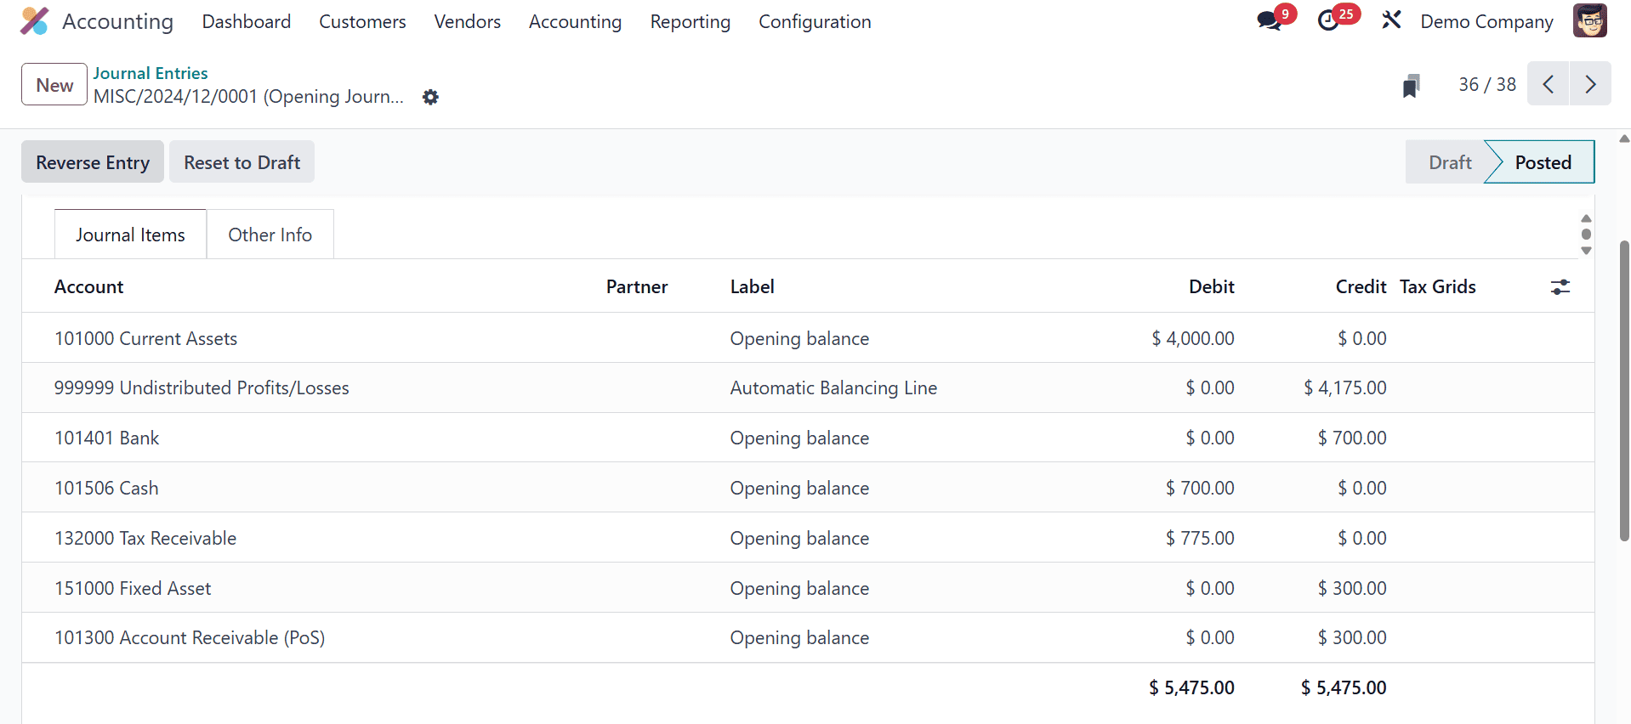Select 101401 Bank account cell

coord(107,438)
